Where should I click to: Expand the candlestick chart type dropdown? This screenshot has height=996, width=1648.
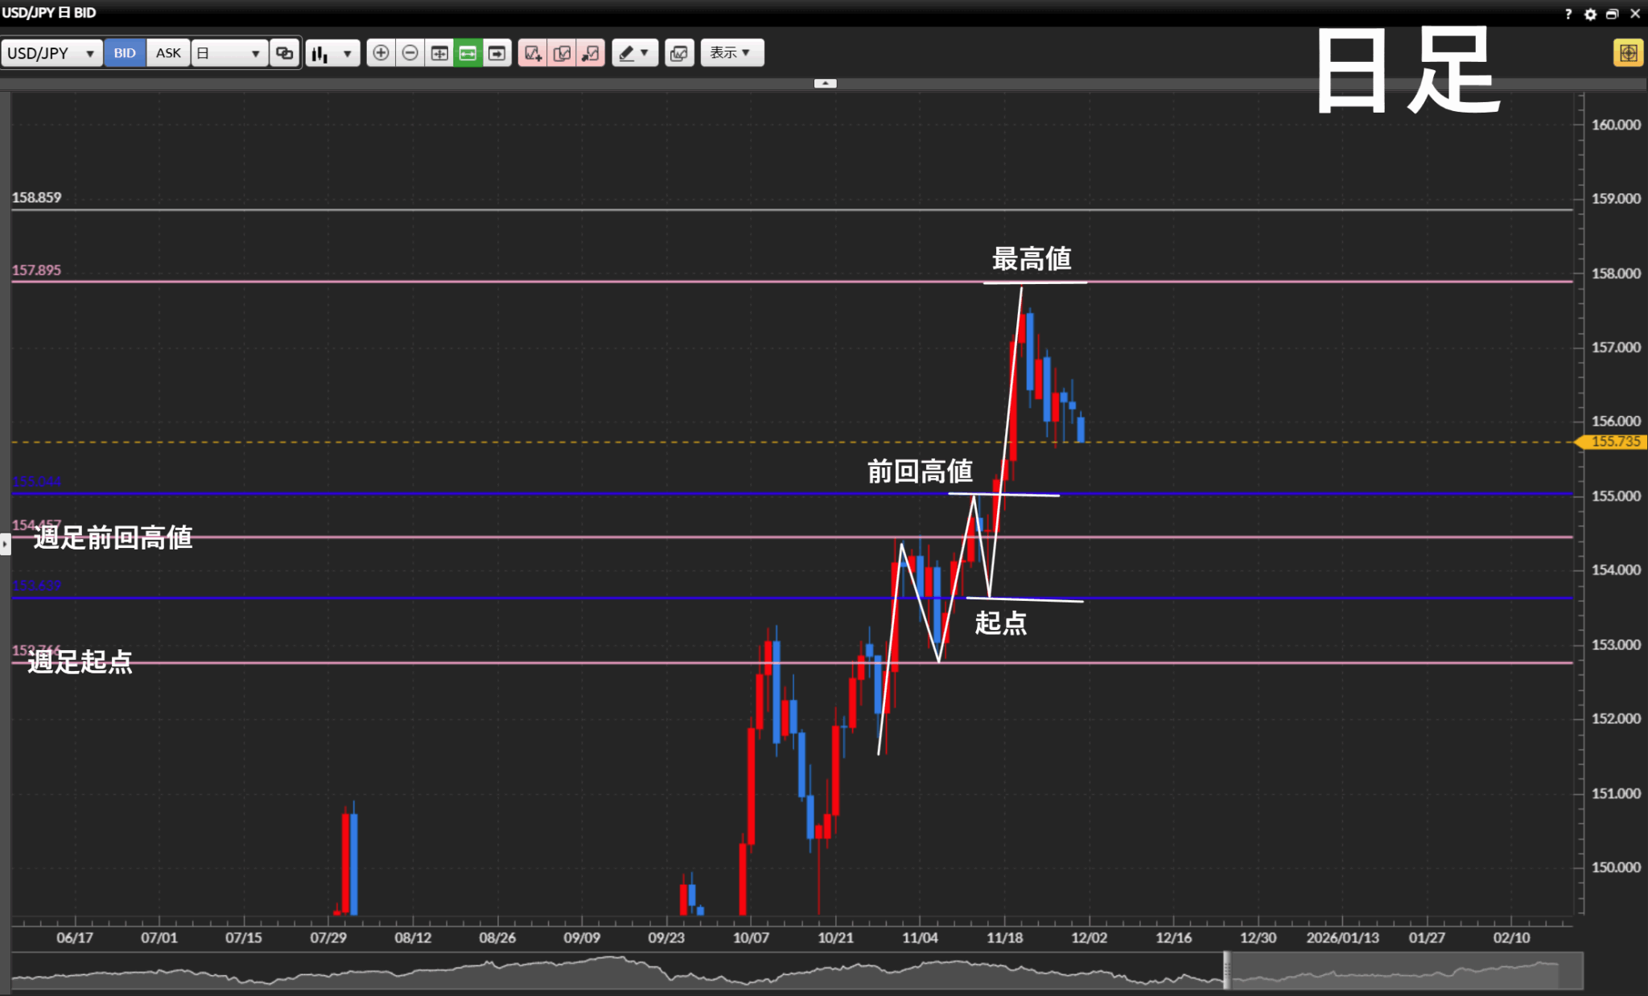[332, 53]
